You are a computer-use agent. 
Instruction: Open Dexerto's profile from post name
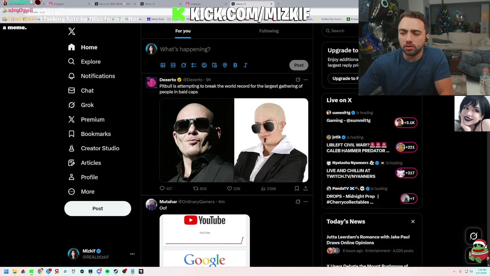click(168, 80)
